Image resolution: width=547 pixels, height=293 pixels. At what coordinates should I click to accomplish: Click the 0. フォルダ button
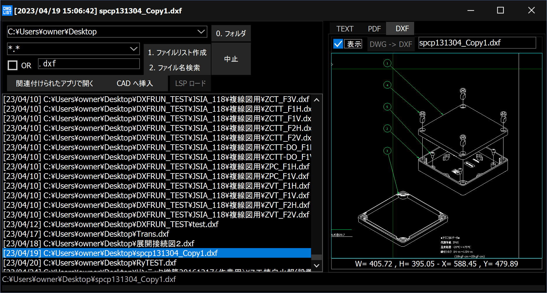(231, 34)
